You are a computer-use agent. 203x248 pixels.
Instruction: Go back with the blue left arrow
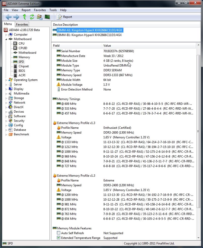click(x=8, y=17)
